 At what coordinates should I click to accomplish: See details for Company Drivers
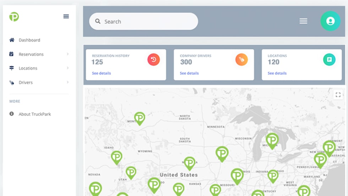click(x=189, y=73)
